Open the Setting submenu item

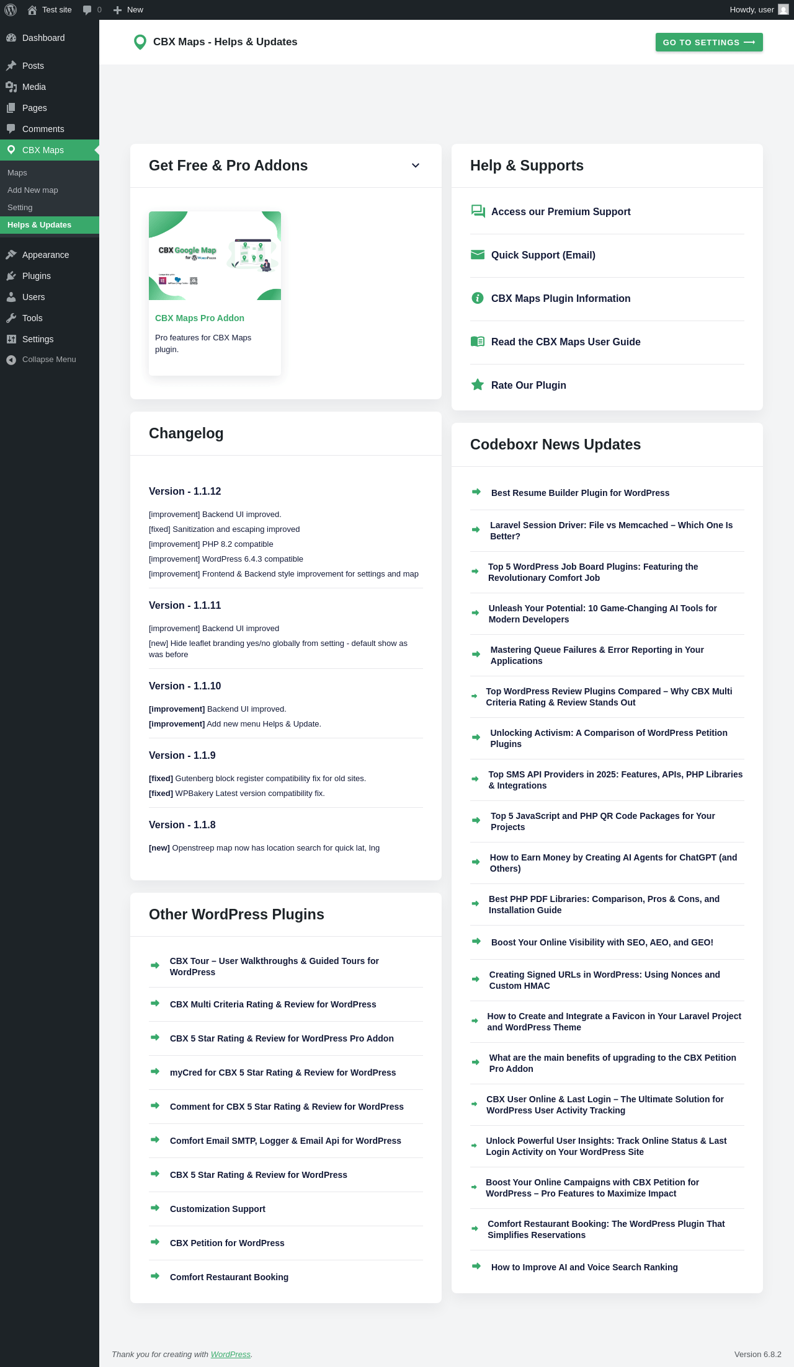pos(20,208)
